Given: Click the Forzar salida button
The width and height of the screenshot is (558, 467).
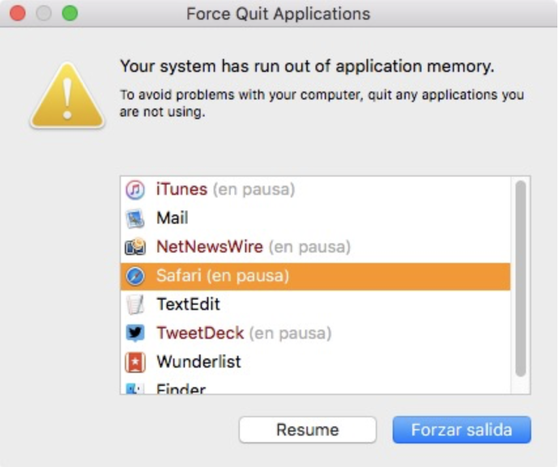Looking at the screenshot, I should 461,430.
